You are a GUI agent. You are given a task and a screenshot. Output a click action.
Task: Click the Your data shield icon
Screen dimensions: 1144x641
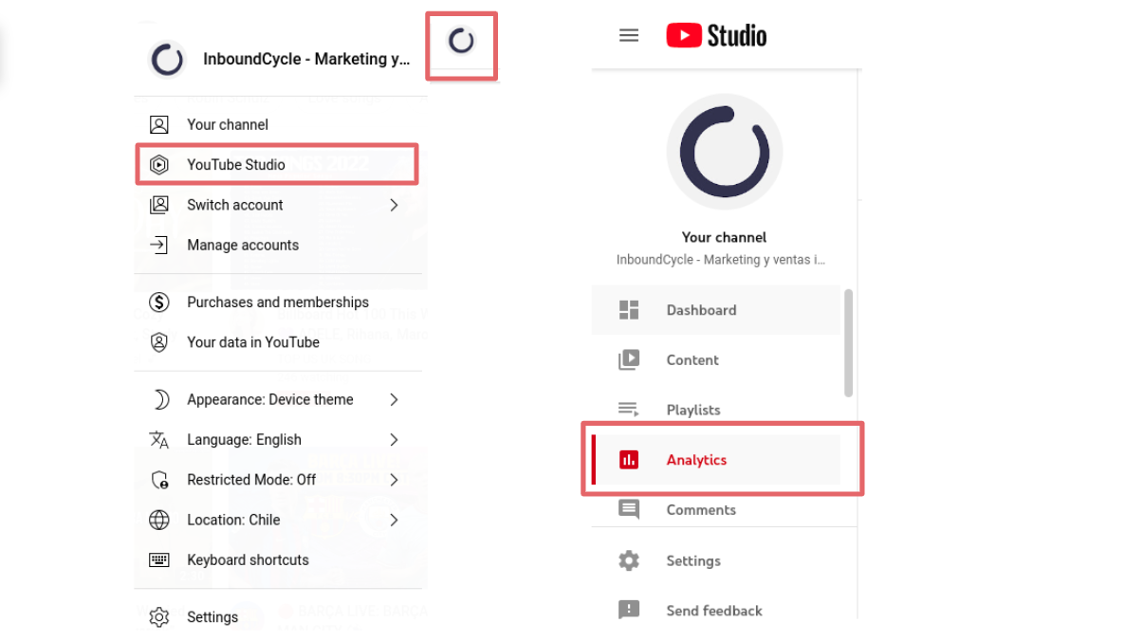click(159, 342)
